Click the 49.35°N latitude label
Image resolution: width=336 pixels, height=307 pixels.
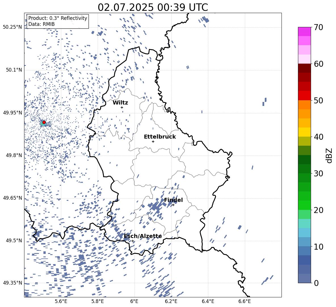tap(12, 283)
